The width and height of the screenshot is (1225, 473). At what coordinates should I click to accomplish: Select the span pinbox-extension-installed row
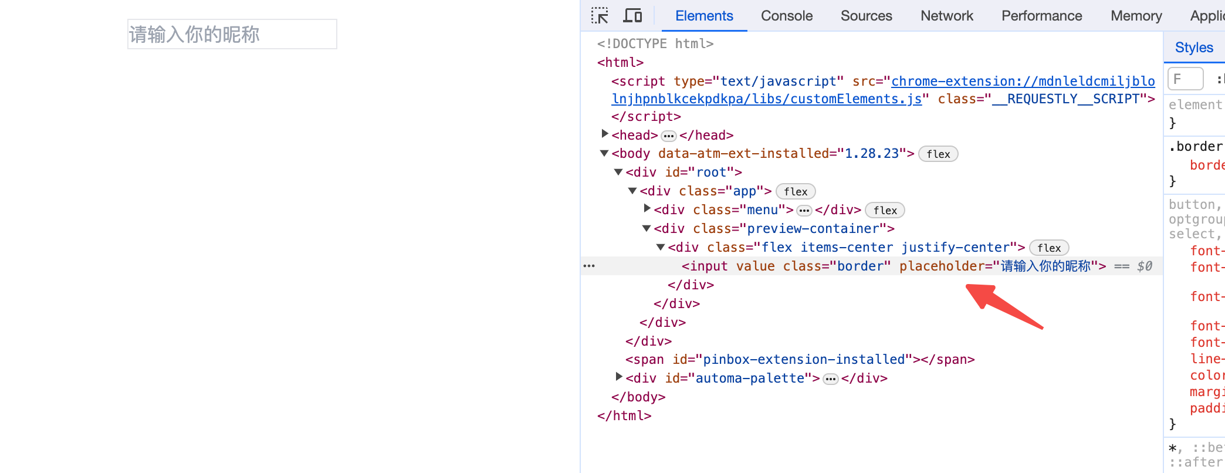point(800,359)
